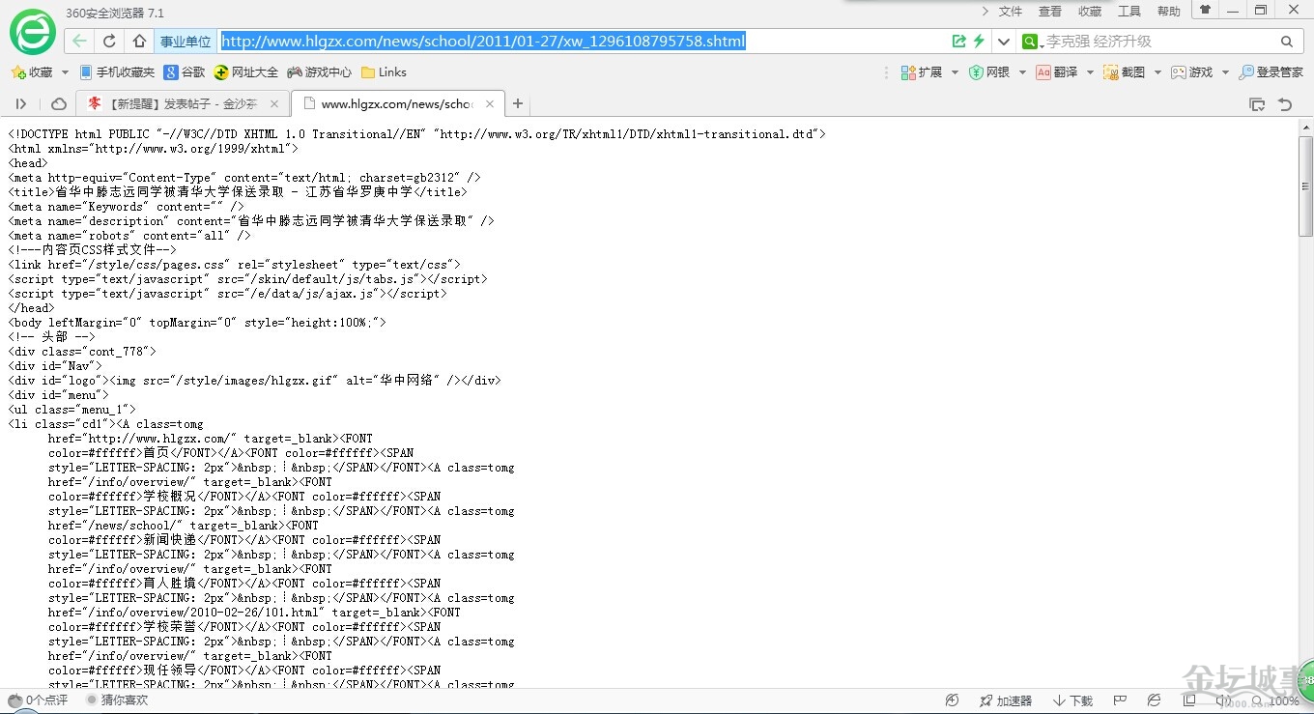Expand the 扩展 dropdown arrow

click(x=955, y=72)
